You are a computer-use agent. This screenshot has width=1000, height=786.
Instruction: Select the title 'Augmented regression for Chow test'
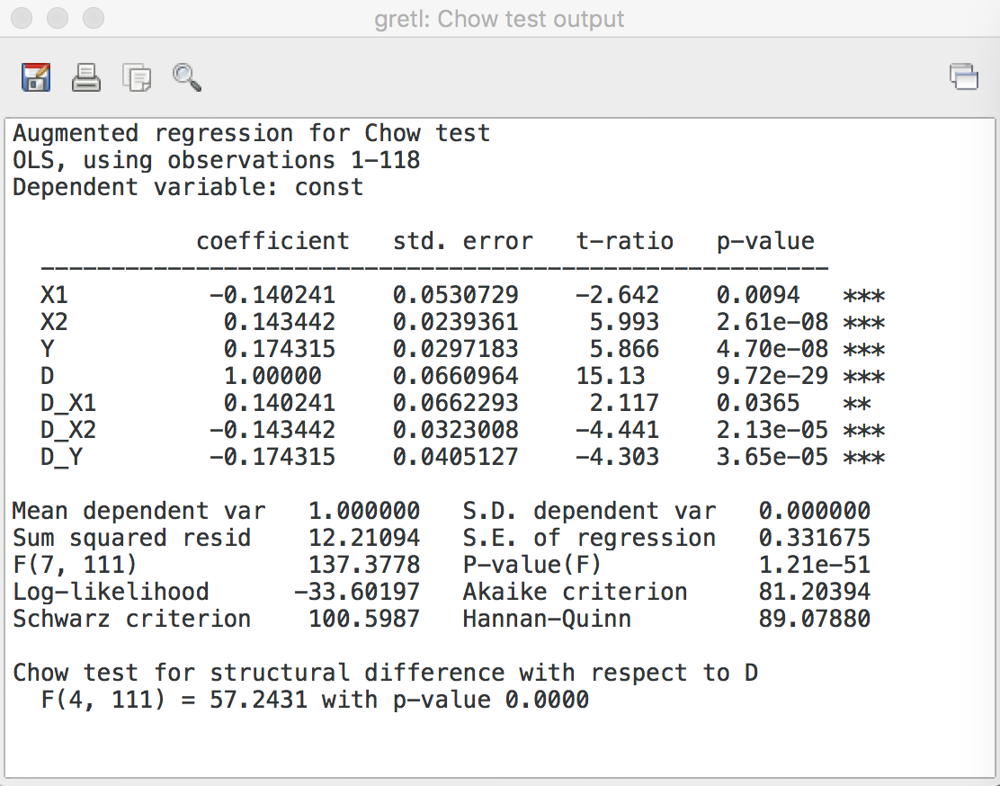(x=251, y=133)
